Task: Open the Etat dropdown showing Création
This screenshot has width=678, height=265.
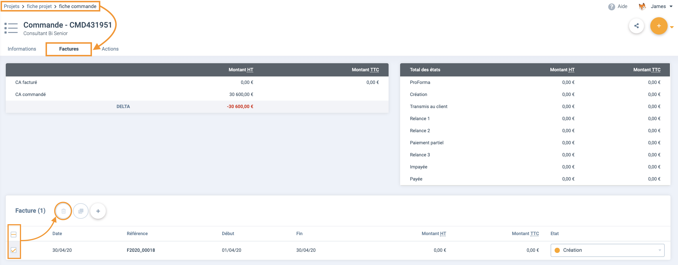Action: click(x=607, y=250)
